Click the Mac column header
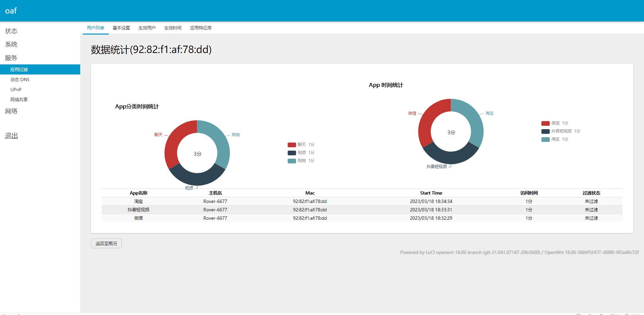This screenshot has width=644, height=315. [310, 193]
